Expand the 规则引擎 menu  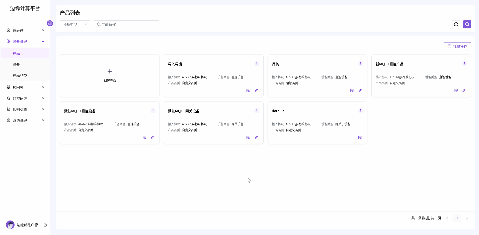click(x=25, y=109)
